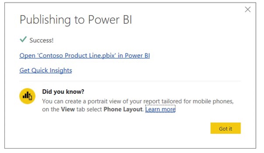This screenshot has height=153, width=264.
Task: Open 'Contoso Product Line.pbix' in Power BI
Action: tap(84, 56)
